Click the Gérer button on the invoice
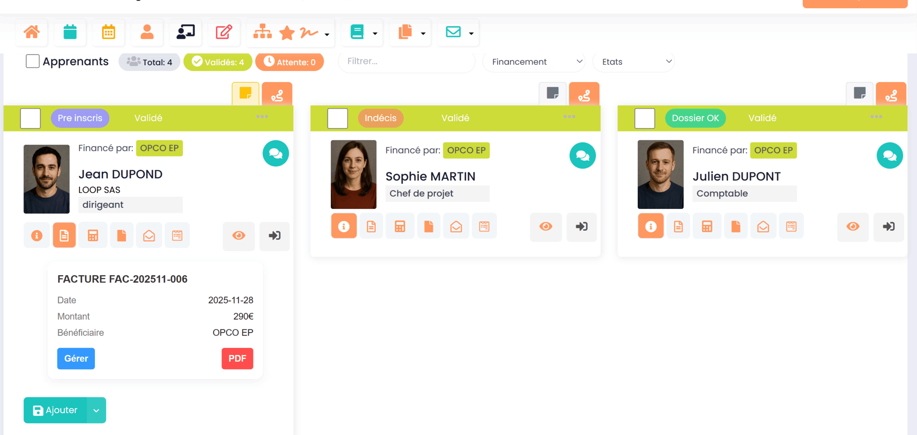The width and height of the screenshot is (917, 435). click(x=76, y=358)
